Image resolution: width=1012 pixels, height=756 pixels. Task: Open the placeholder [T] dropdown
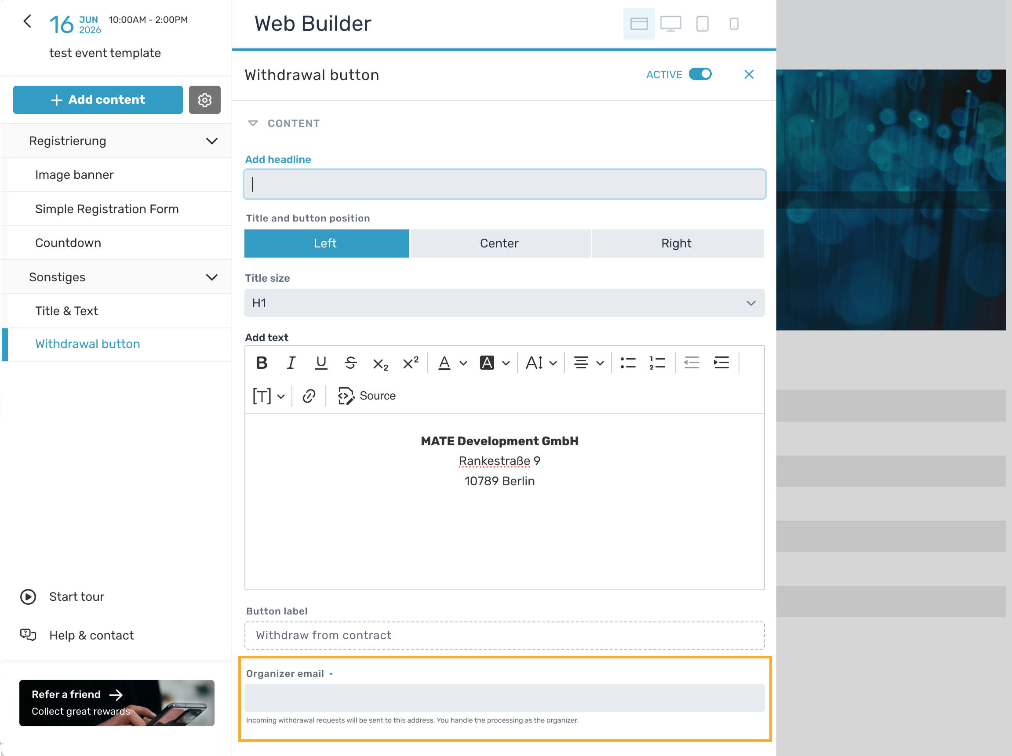coord(269,396)
